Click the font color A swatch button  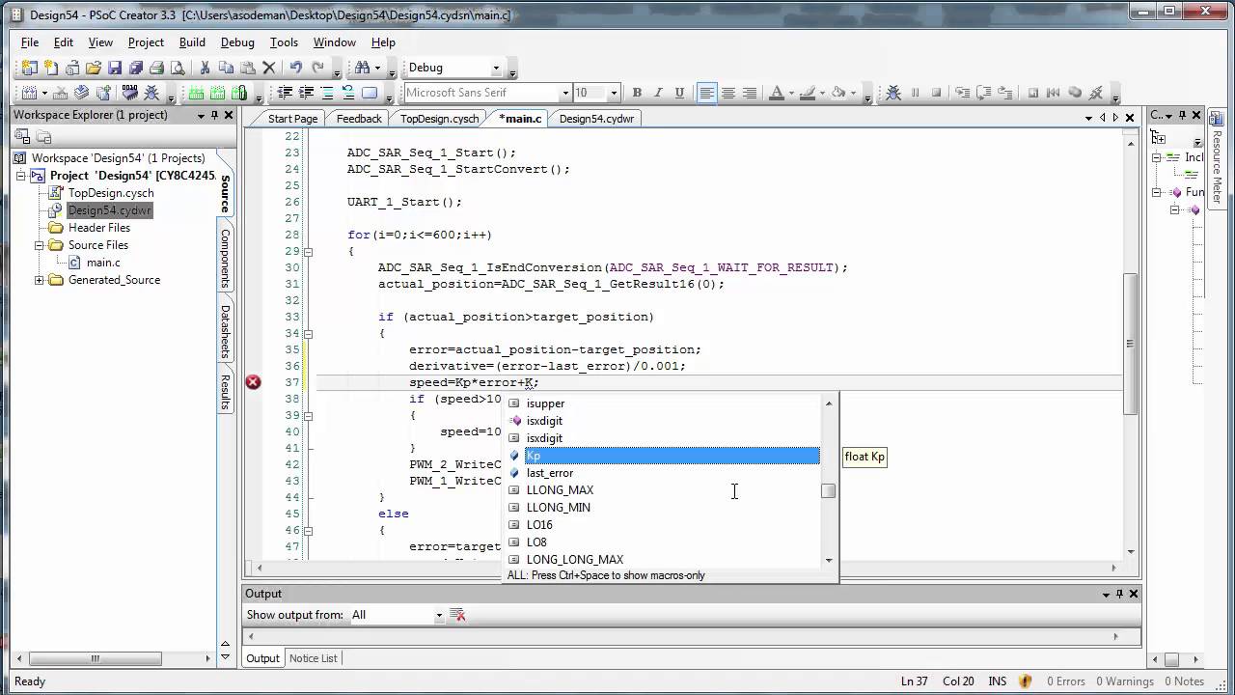[x=776, y=93]
